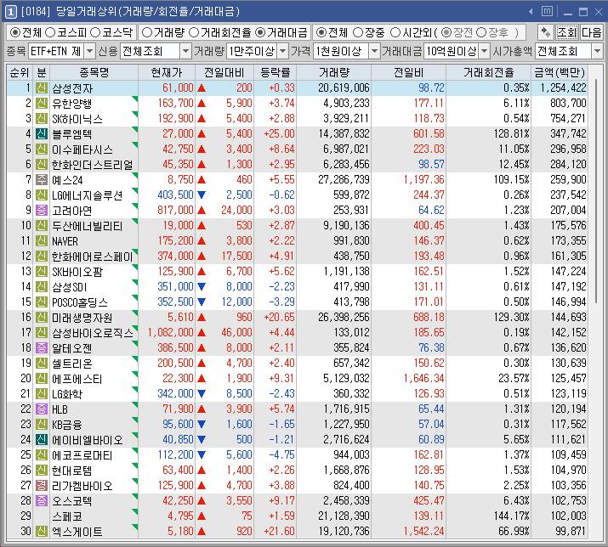Click the 순위 column header
This screenshot has height=547, width=608.
pyautogui.click(x=20, y=72)
